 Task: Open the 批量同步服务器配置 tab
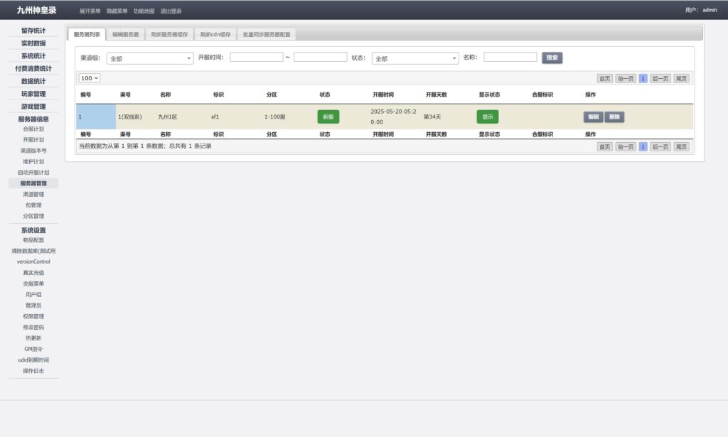[x=266, y=34]
